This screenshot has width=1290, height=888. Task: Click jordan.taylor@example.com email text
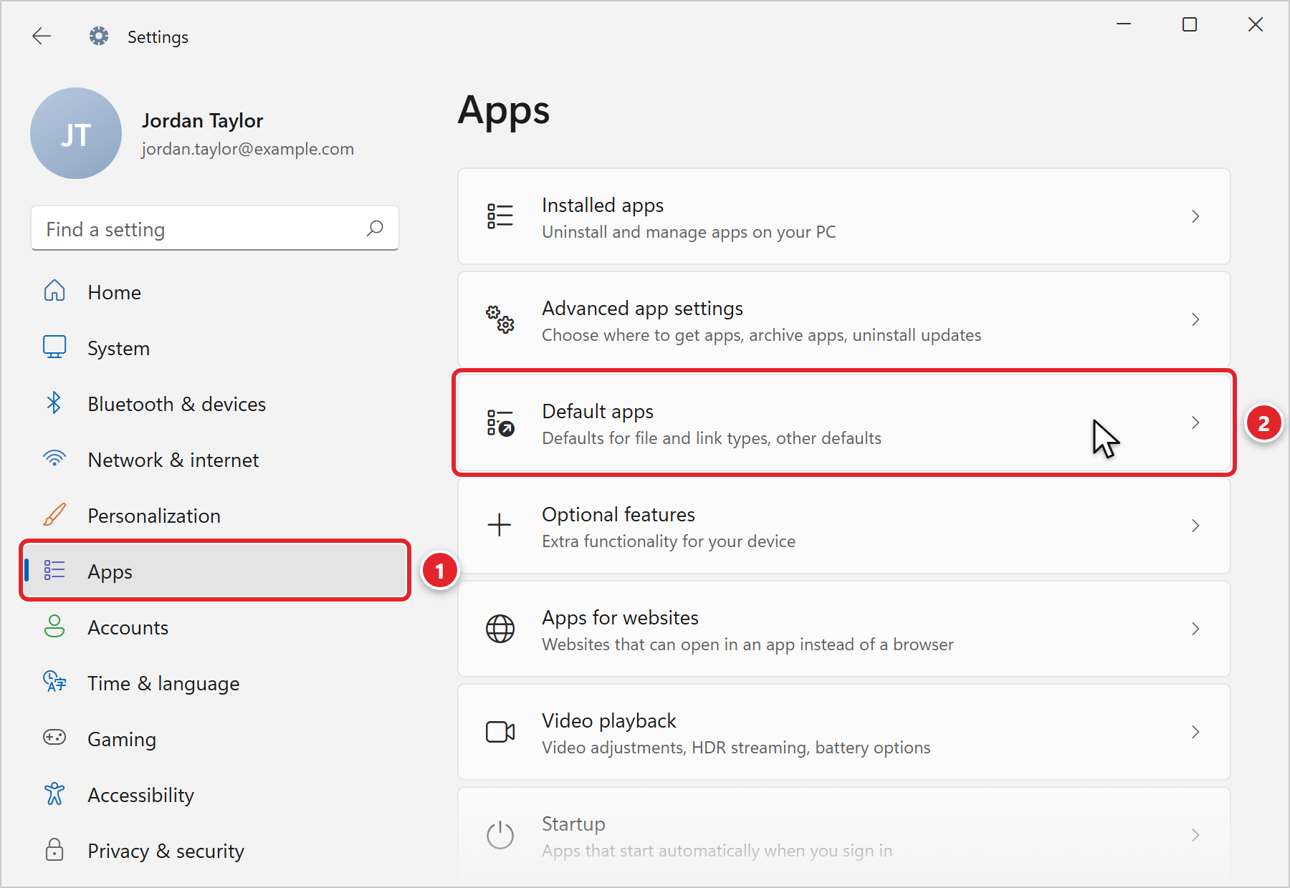(x=248, y=149)
